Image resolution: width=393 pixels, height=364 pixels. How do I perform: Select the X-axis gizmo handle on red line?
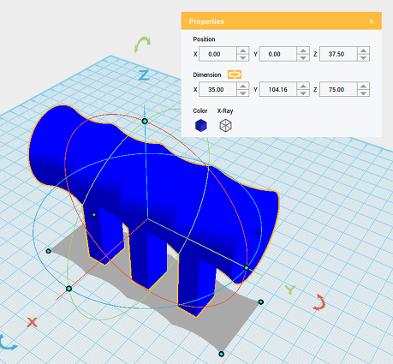pyautogui.click(x=68, y=289)
